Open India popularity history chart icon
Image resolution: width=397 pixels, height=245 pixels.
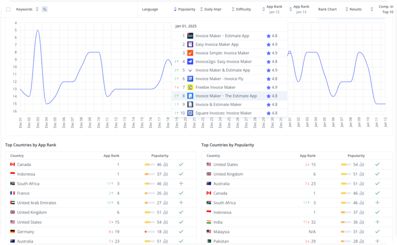click(x=362, y=222)
